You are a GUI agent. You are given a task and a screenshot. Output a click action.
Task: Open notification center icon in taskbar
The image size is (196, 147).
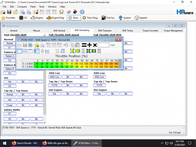190,143
